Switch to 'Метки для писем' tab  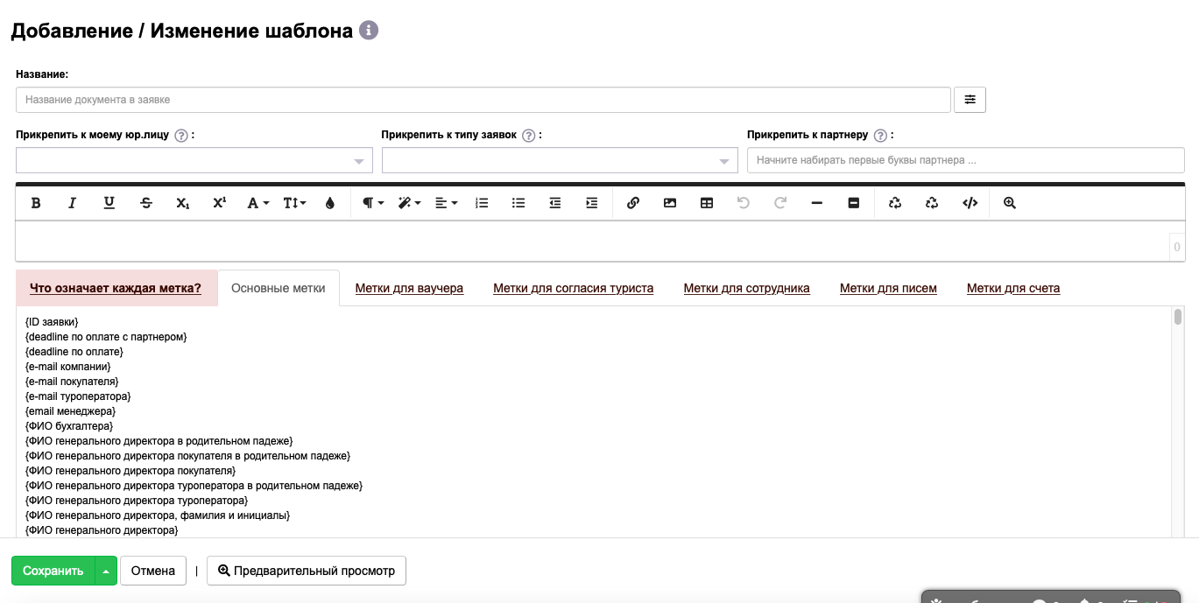[888, 288]
